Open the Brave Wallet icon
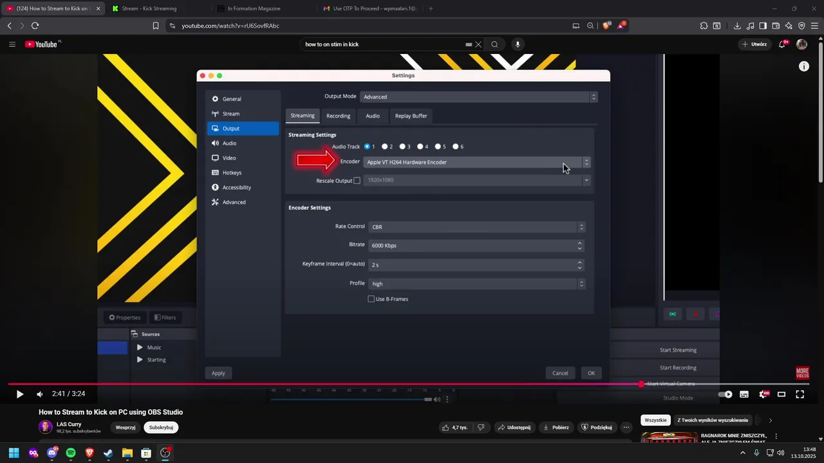The image size is (824, 463). coord(776,26)
